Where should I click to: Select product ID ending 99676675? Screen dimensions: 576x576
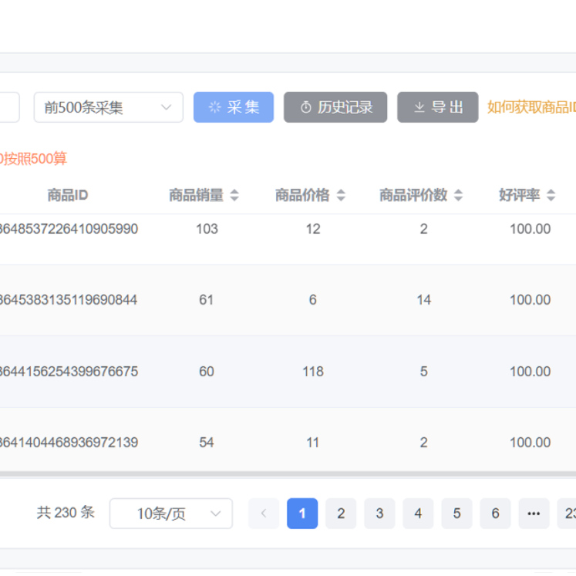[x=69, y=371]
